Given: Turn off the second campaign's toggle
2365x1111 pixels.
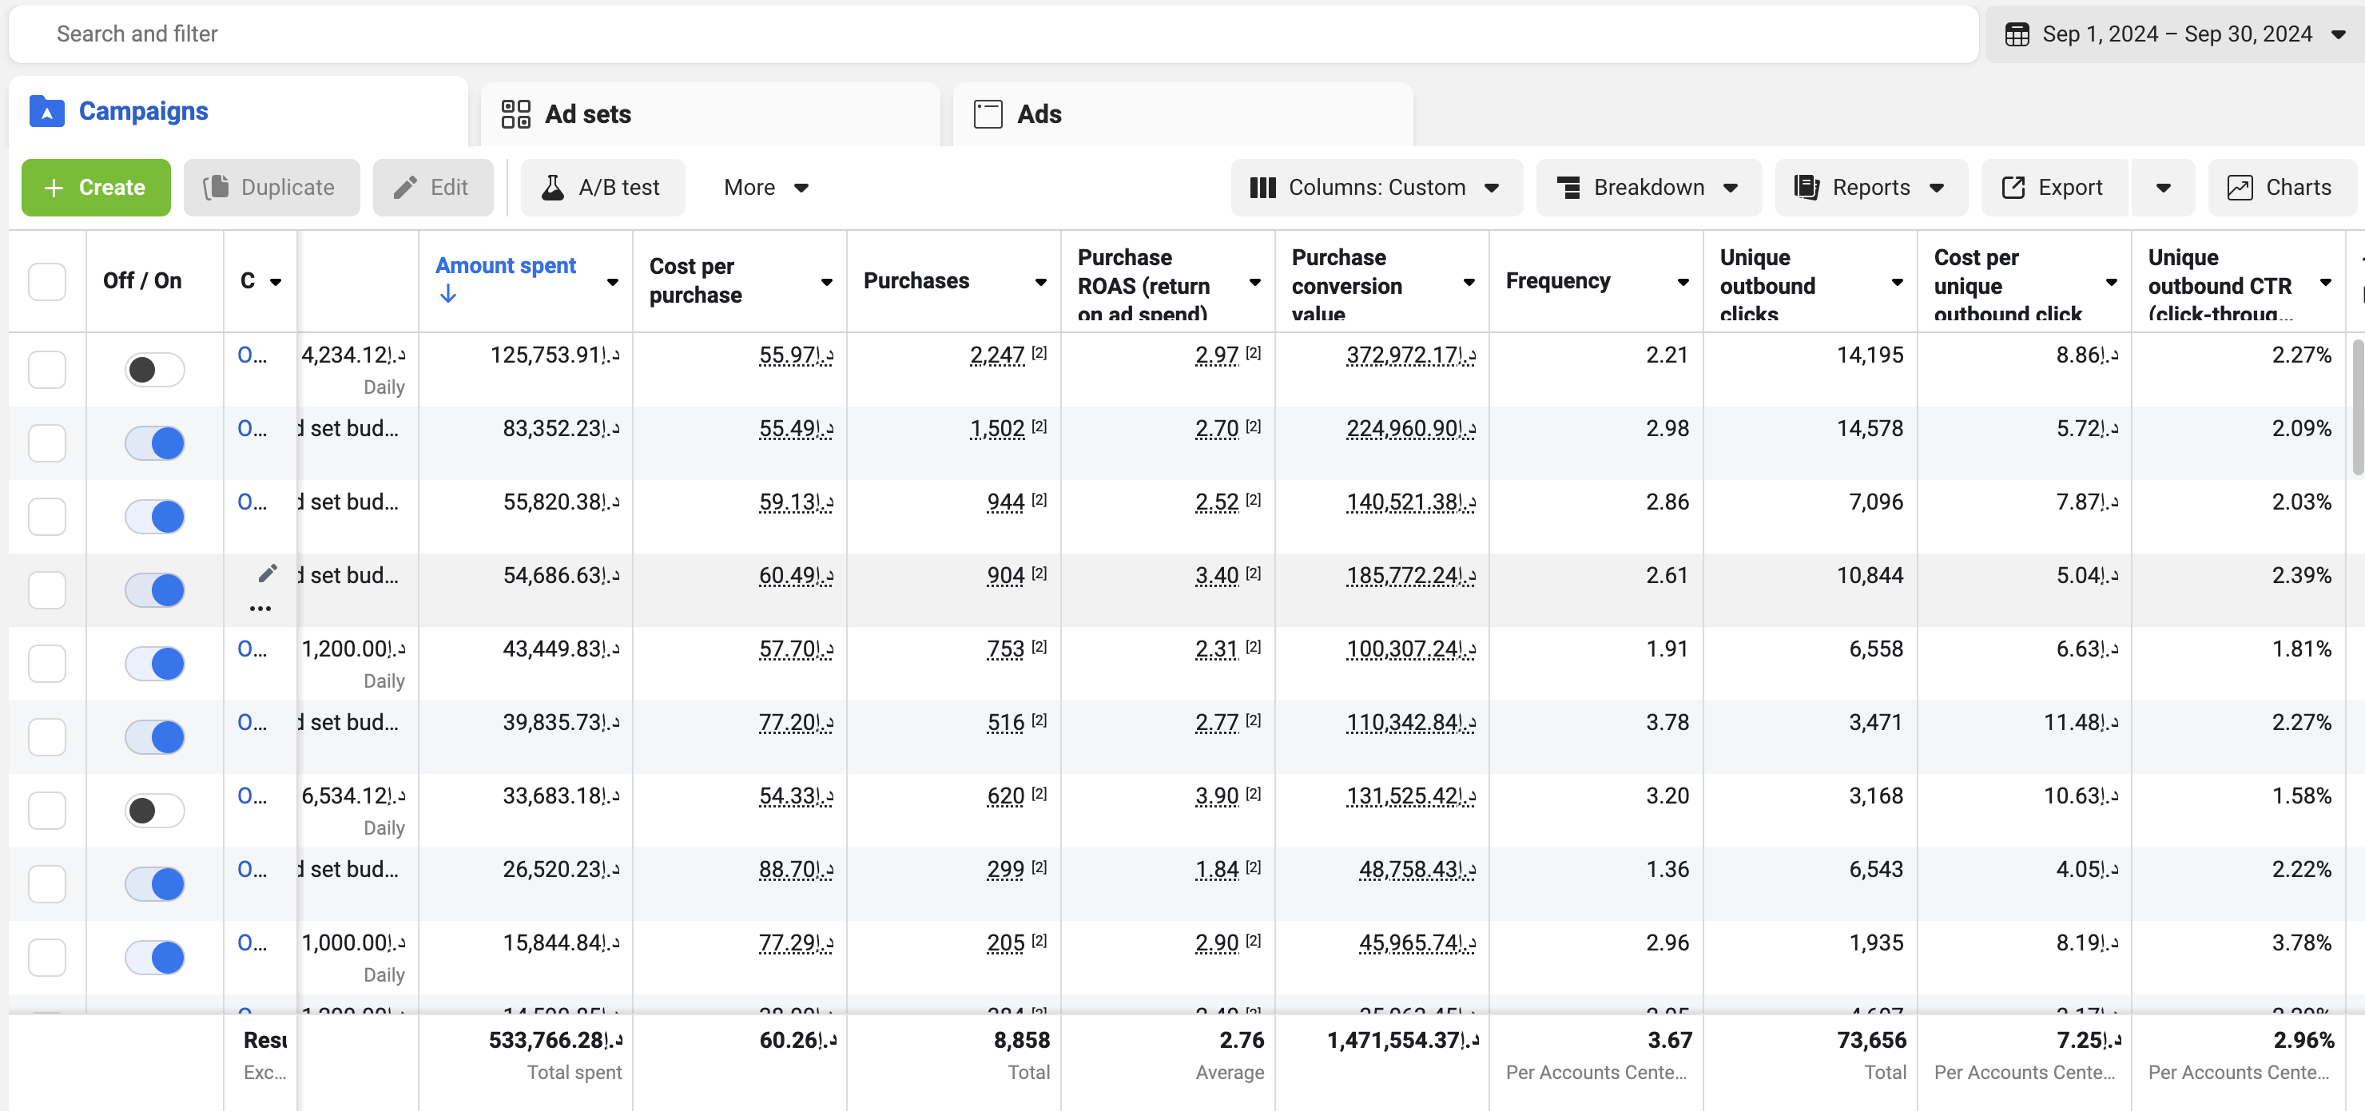Looking at the screenshot, I should tap(154, 443).
